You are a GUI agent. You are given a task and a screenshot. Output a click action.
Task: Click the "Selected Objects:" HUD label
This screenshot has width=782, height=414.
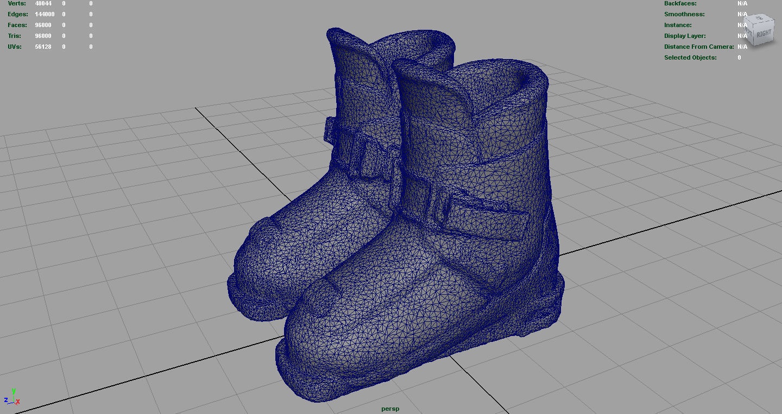click(690, 57)
